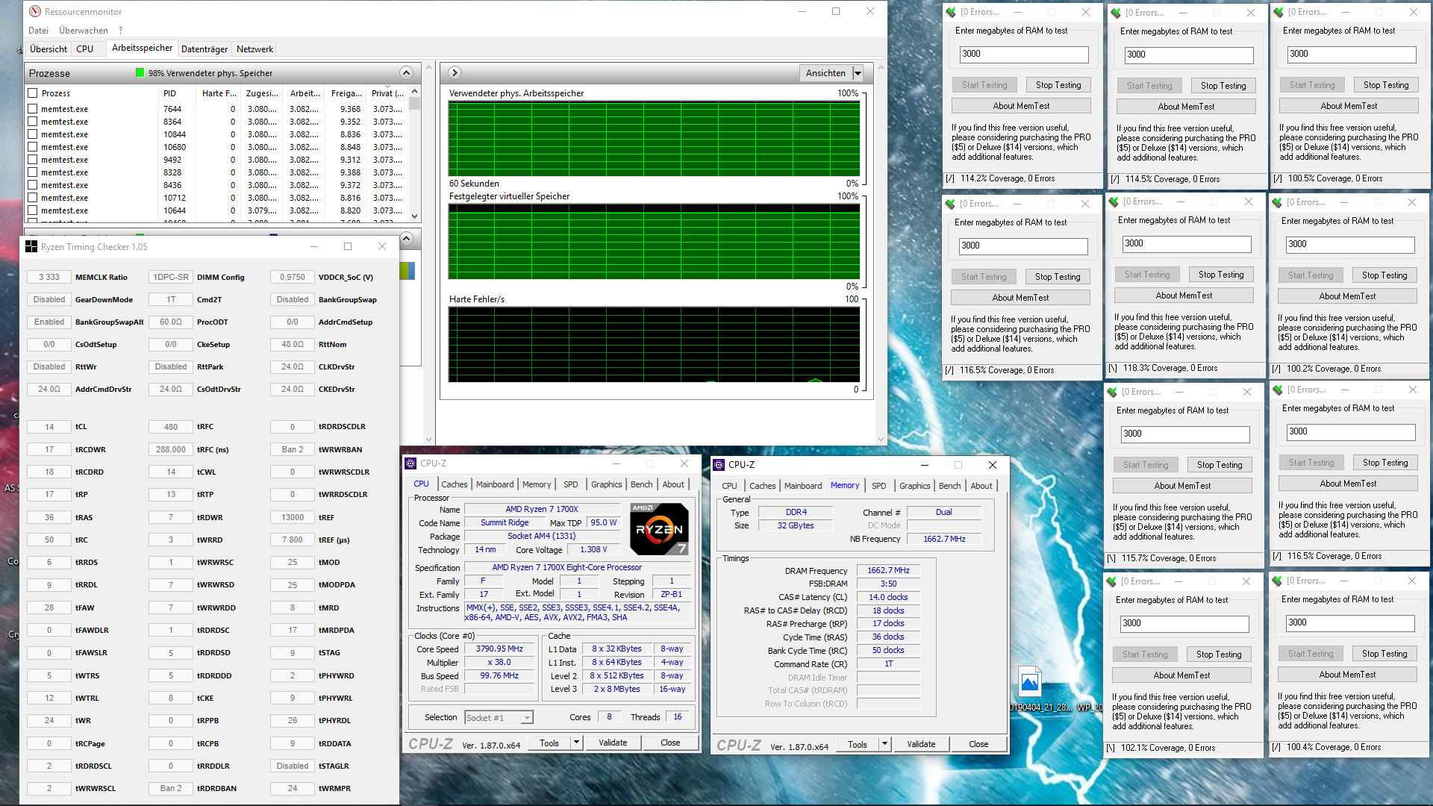The image size is (1433, 806).
Task: Click Validate in the CPU-Z CPU window
Action: 613,743
